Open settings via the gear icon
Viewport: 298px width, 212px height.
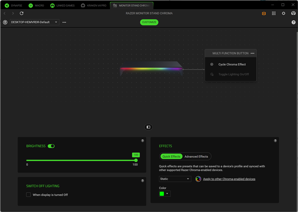pos(284,13)
